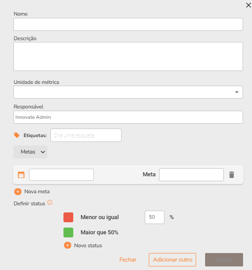Pick the green Maior que 50% color swatch
The width and height of the screenshot is (252, 270).
pos(68,233)
